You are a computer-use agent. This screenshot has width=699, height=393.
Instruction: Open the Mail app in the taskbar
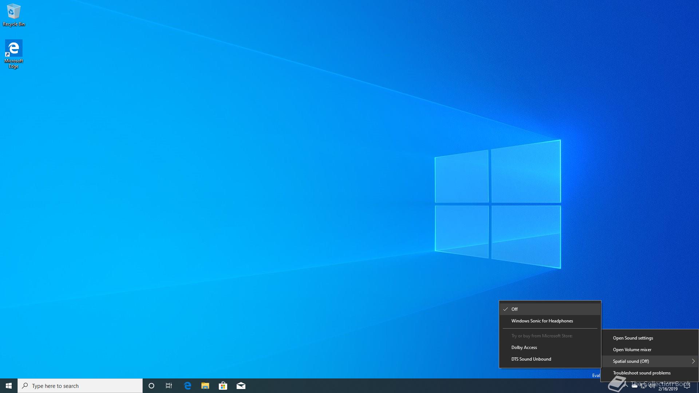click(x=241, y=386)
